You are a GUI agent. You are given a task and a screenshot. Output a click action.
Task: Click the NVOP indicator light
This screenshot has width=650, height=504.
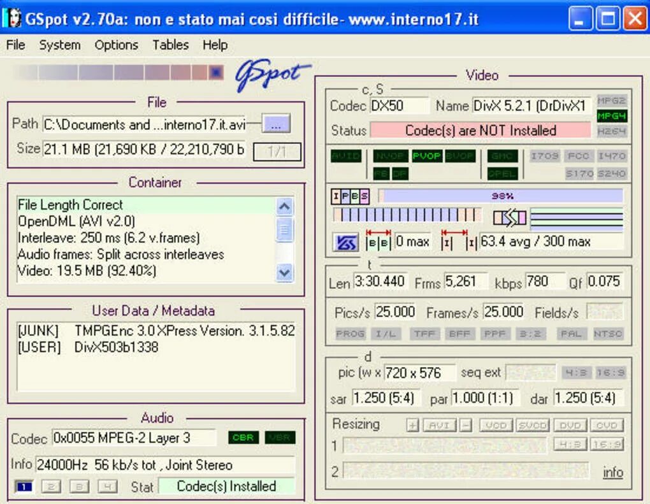tap(391, 156)
